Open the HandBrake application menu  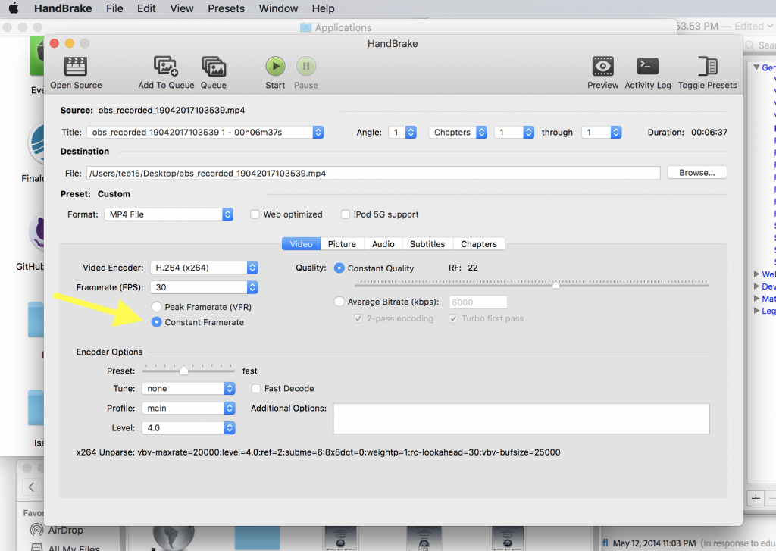click(63, 8)
